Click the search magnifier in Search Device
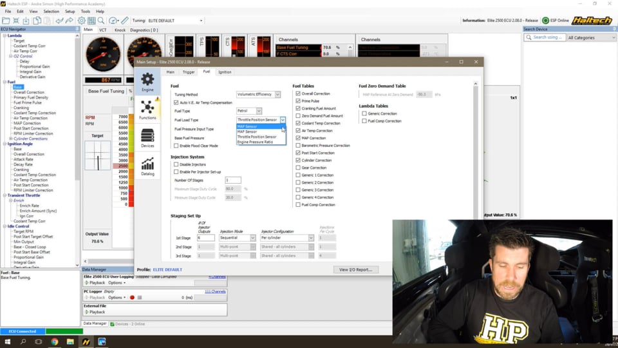 (529, 37)
